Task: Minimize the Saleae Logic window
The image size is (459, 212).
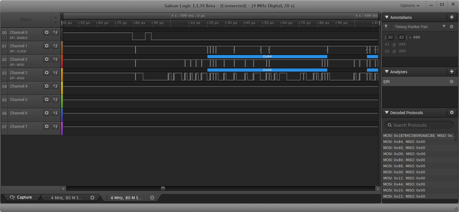Action: click(432, 4)
